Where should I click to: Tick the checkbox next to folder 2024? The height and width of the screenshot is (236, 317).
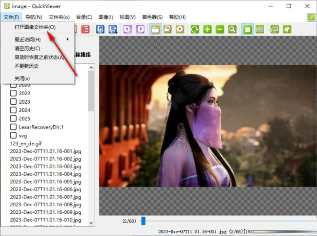13,110
